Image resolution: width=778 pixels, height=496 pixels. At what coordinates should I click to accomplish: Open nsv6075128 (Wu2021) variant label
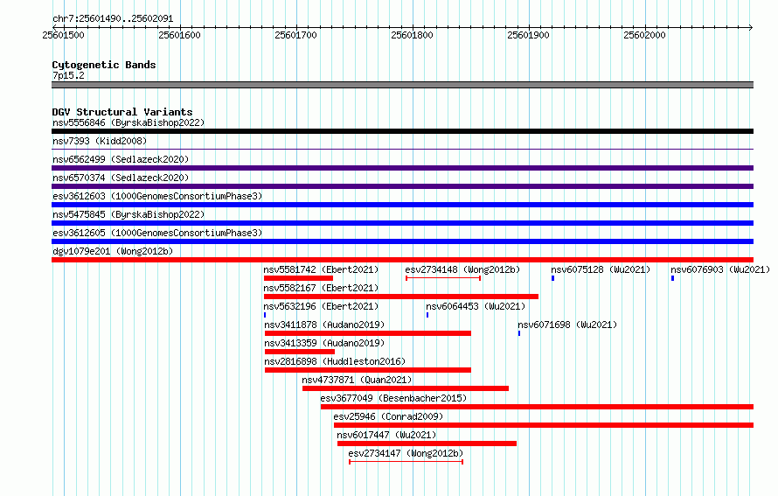601,269
